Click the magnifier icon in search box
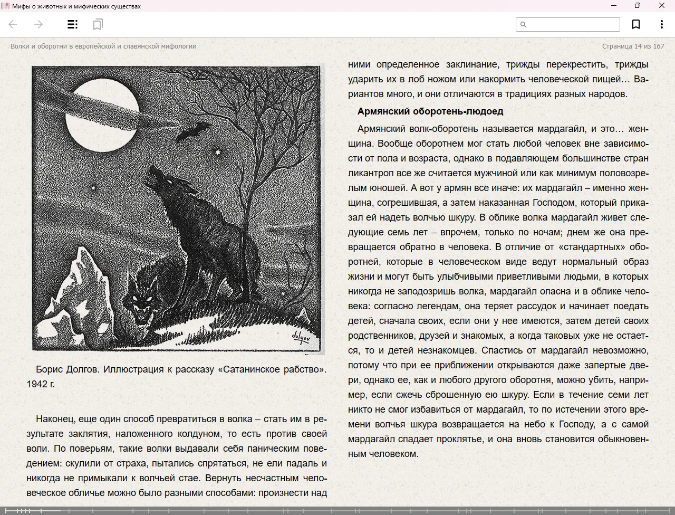675x515 pixels. pyautogui.click(x=524, y=24)
